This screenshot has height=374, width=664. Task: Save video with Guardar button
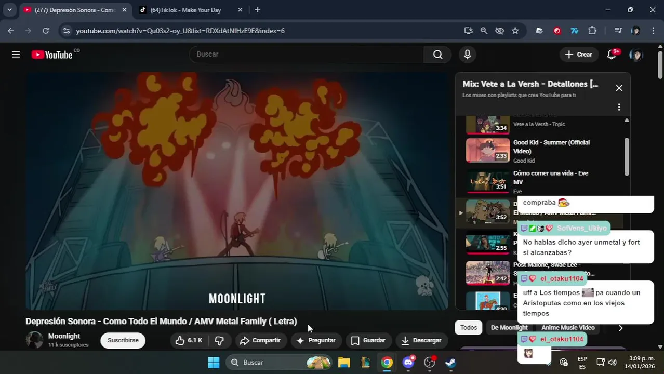pyautogui.click(x=368, y=340)
